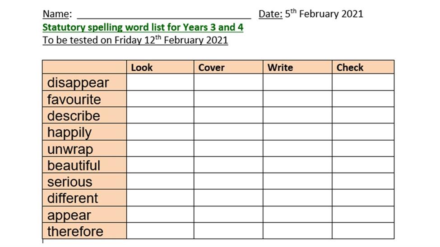The height and width of the screenshot is (247, 440).
Task: Click the Look column header
Action: pyautogui.click(x=160, y=67)
